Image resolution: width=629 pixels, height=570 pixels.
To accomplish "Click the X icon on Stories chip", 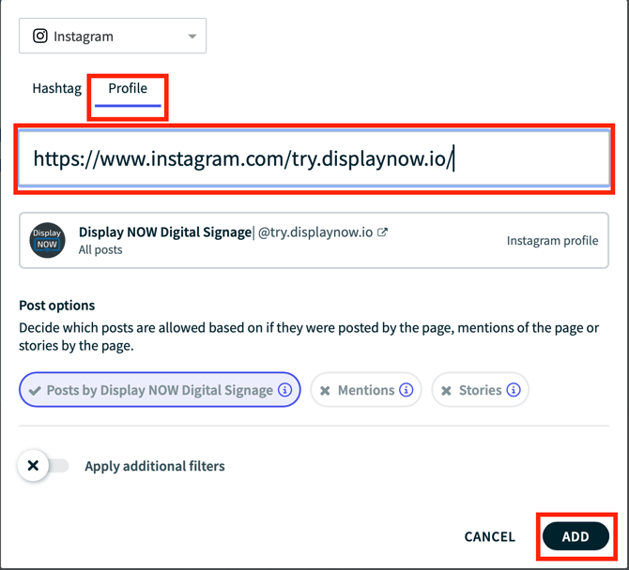I will (446, 391).
